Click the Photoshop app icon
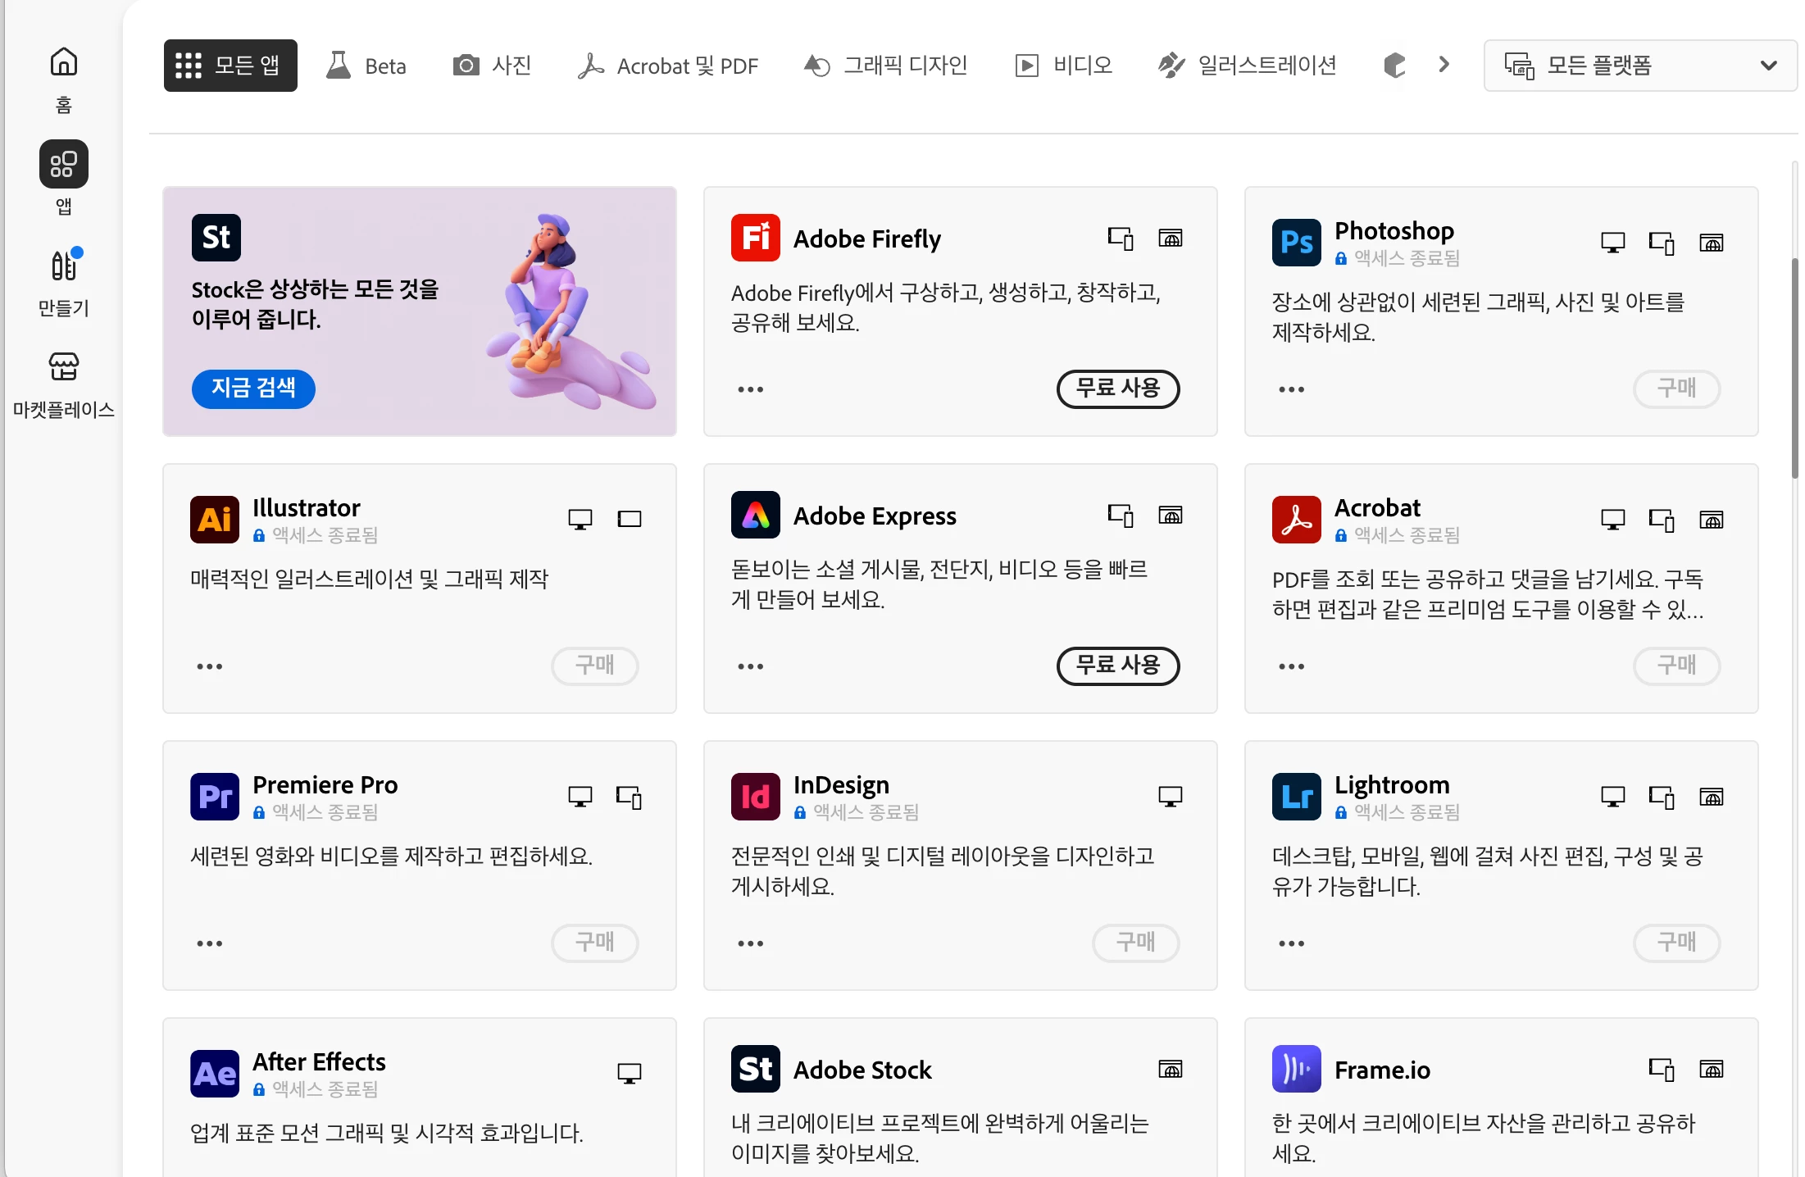This screenshot has width=1805, height=1177. 1296,243
